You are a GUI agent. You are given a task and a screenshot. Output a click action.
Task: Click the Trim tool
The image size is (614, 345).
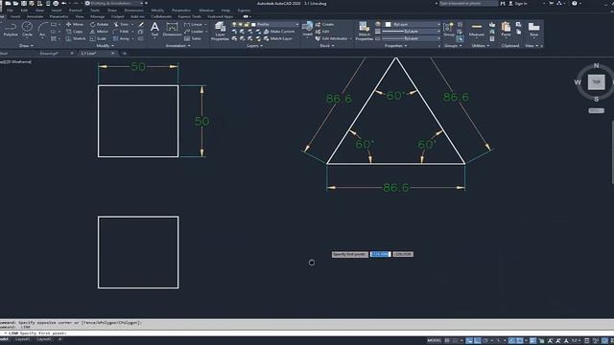tap(122, 24)
